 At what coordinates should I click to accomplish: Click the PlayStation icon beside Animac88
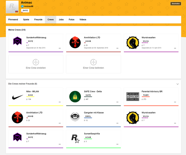(x=22, y=6)
